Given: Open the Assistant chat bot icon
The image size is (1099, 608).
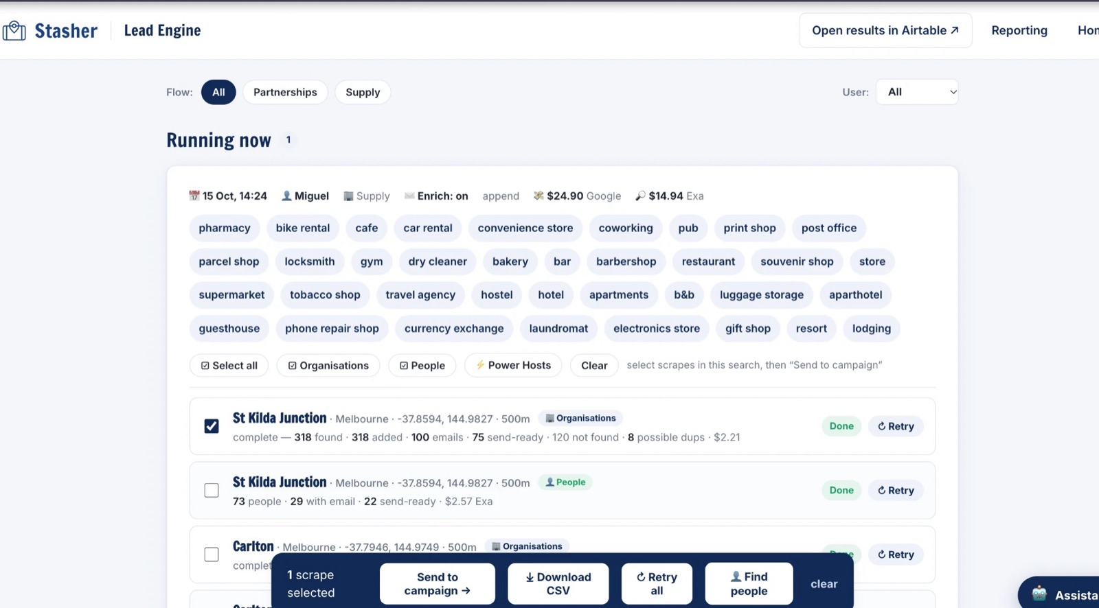Looking at the screenshot, I should click(x=1039, y=594).
